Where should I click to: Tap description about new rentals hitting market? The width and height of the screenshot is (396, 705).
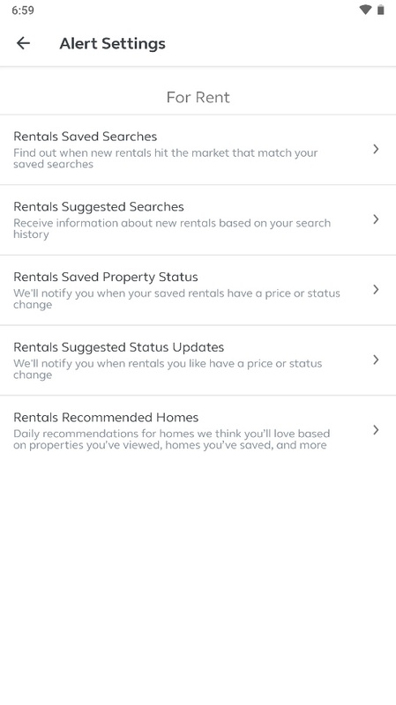[x=166, y=159]
